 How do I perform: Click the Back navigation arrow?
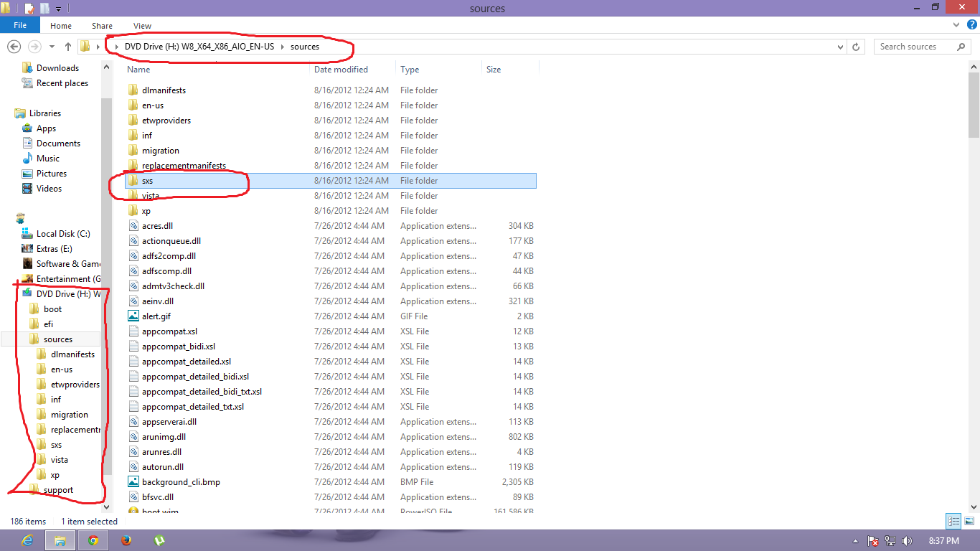pos(14,47)
